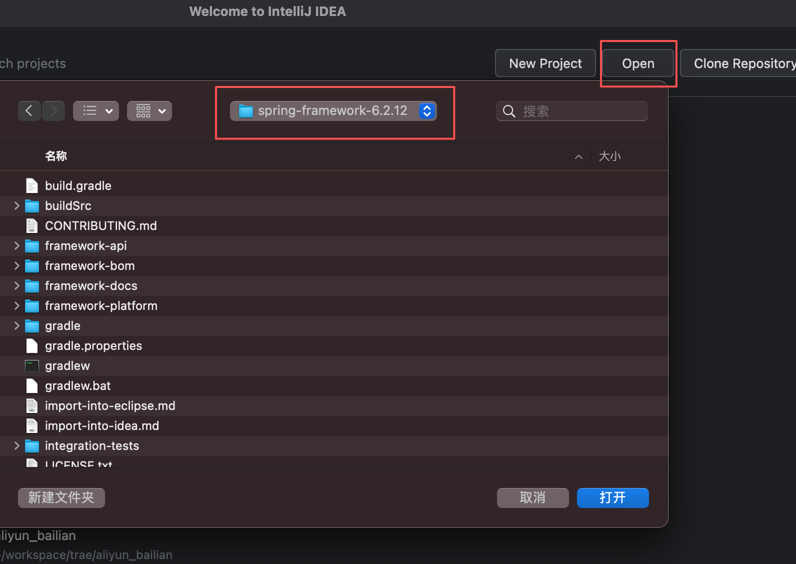
Task: Expand the framework-docs folder
Action: point(16,285)
